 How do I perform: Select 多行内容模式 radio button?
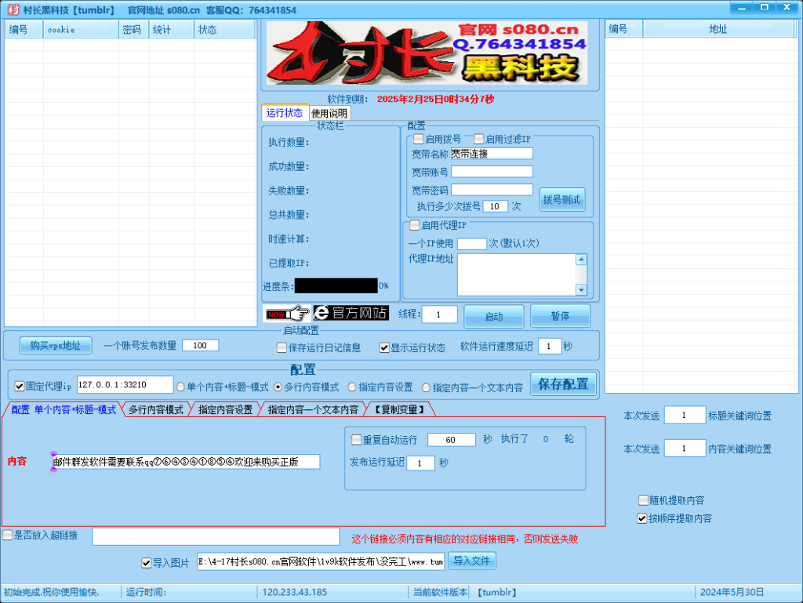pos(278,387)
